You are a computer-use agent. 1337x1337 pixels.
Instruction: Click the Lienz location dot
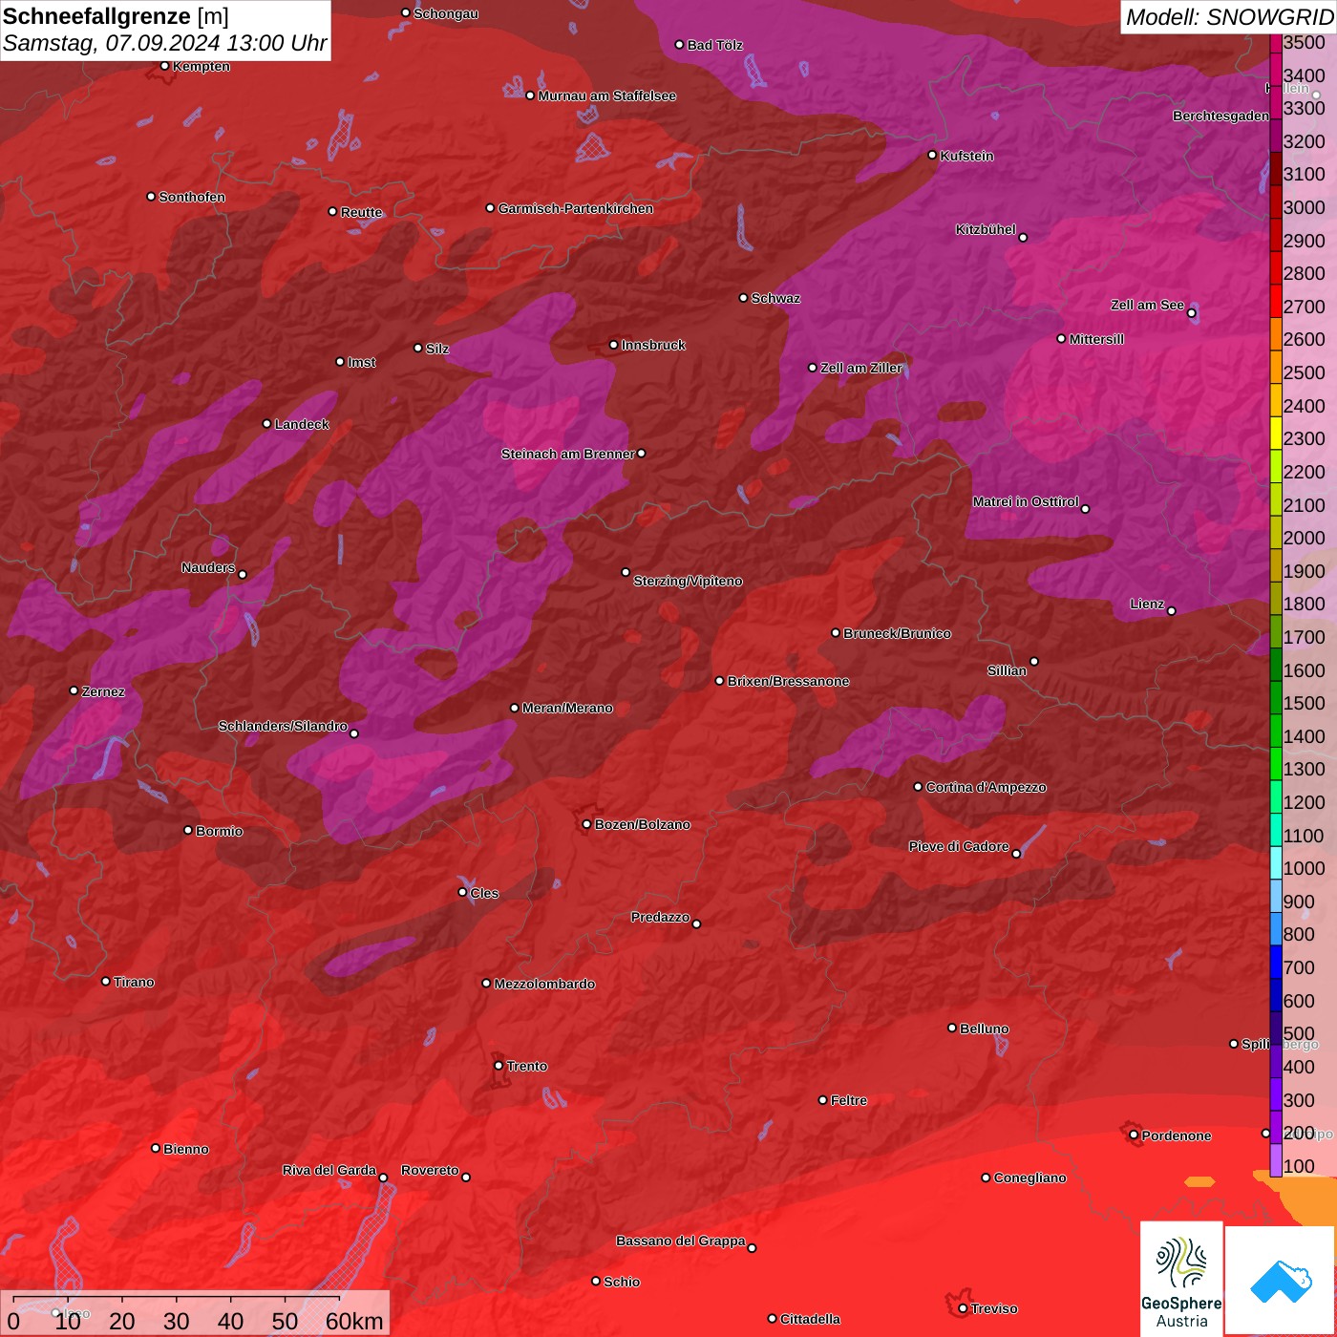tap(1172, 611)
